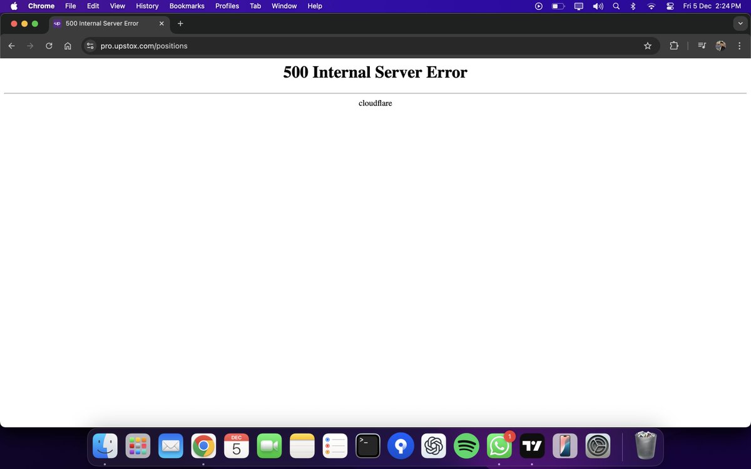This screenshot has width=751, height=469.
Task: Open the History menu
Action: tap(146, 6)
